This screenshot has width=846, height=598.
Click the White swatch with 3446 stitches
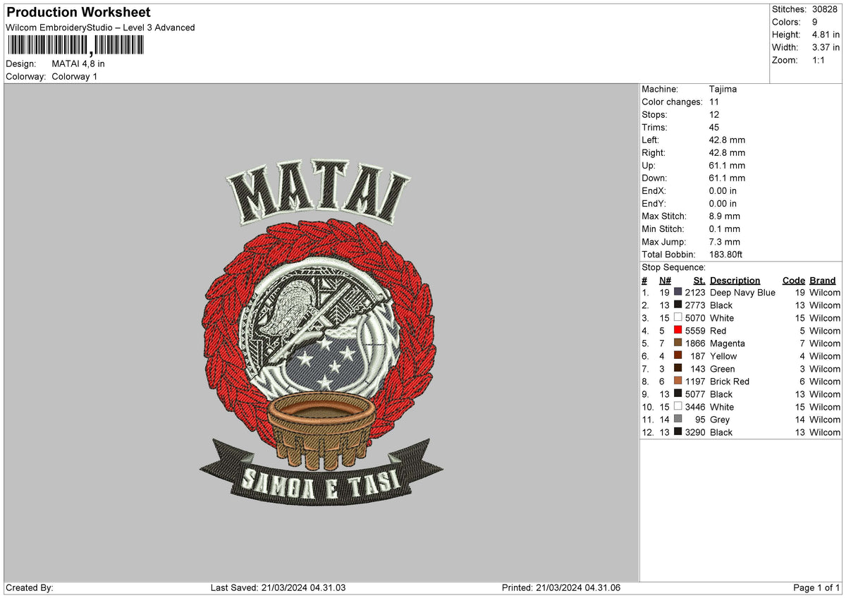click(678, 406)
